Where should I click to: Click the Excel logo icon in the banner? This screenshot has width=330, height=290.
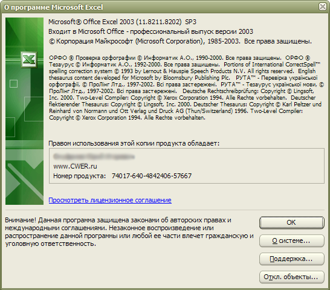(29, 60)
